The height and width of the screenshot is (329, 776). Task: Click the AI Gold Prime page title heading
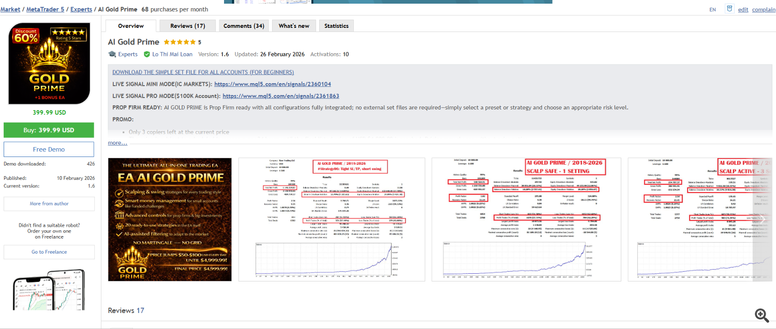tap(133, 42)
